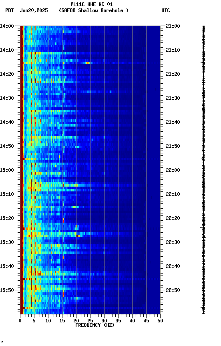Click the 40 Hz axis tick label

click(x=132, y=321)
